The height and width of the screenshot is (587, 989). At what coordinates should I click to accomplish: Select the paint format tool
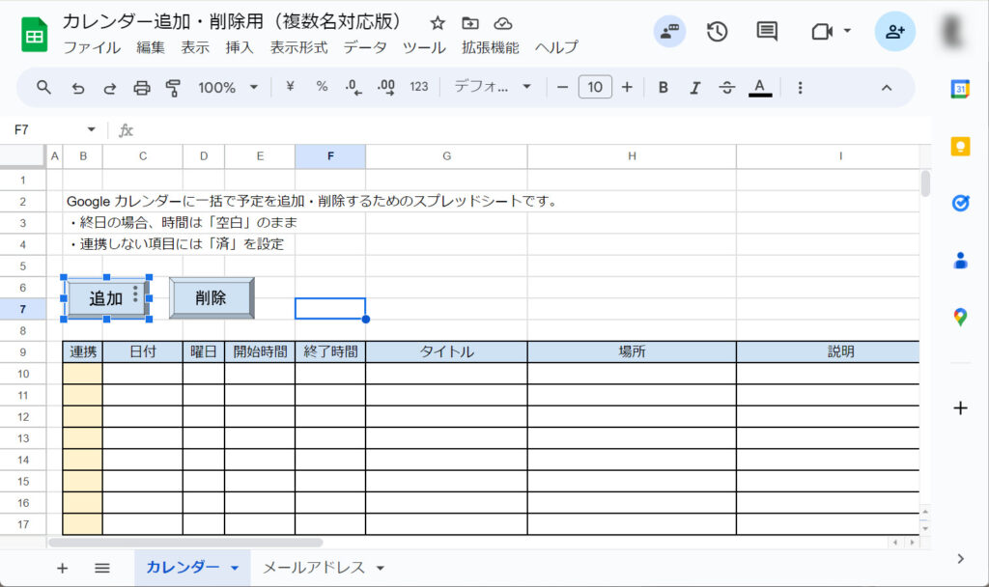(174, 88)
